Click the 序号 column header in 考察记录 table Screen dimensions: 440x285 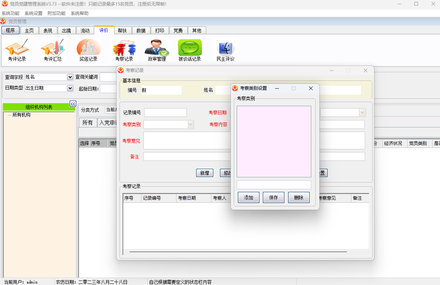pyautogui.click(x=132, y=198)
